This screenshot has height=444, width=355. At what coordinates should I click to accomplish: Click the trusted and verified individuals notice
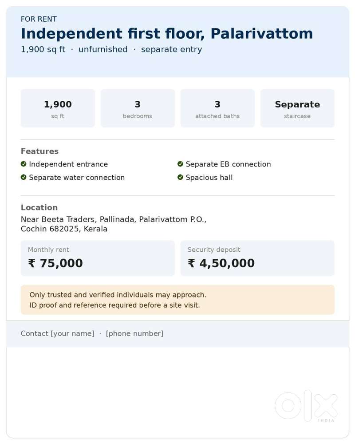(177, 300)
